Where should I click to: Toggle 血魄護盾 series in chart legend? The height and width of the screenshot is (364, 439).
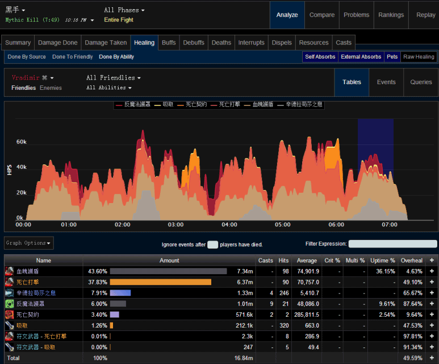(259, 105)
